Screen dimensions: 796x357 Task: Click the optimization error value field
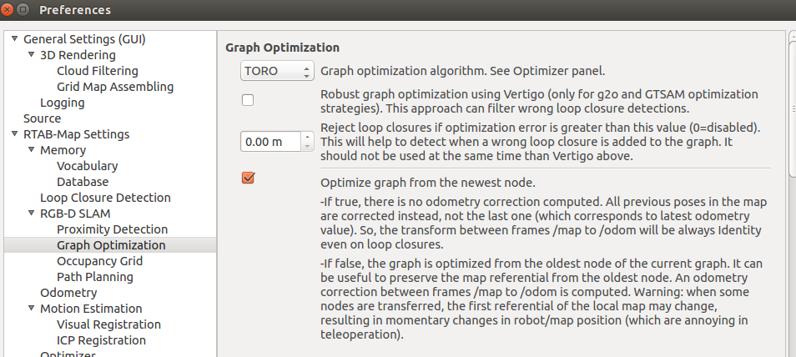click(x=270, y=142)
